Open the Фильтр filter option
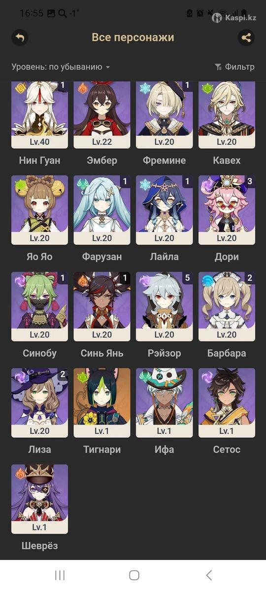266x591 pixels. (x=234, y=66)
